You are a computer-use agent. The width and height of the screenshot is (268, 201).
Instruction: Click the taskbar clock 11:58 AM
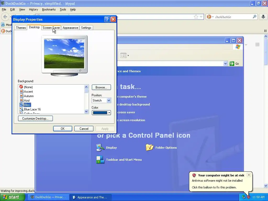click(258, 197)
